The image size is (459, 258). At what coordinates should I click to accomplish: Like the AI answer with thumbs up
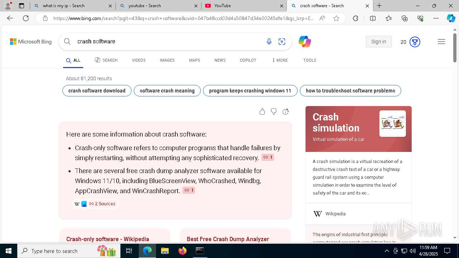coord(262,112)
